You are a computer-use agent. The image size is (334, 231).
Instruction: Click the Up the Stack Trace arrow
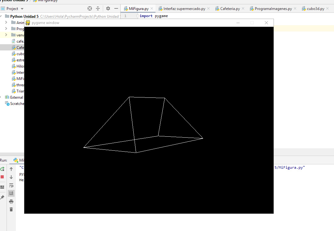[x=11, y=169]
